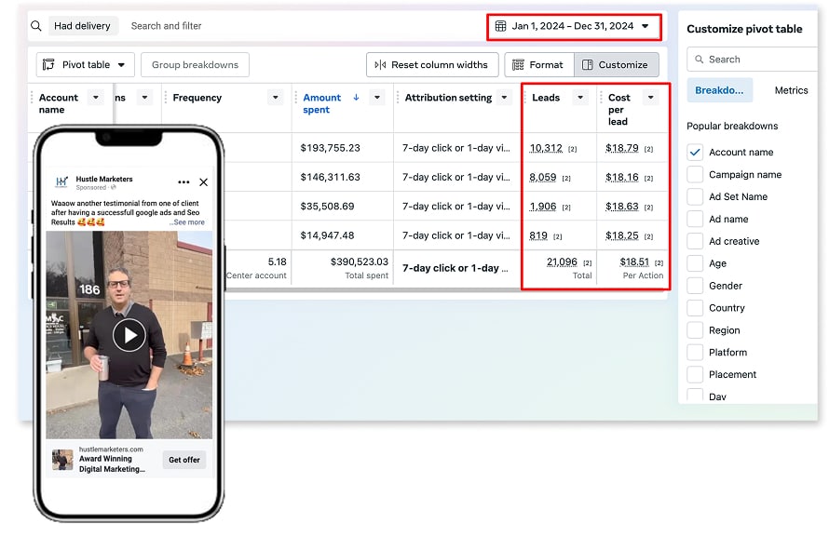Click the $390,523.03 total spent value
The width and height of the screenshot is (829, 550).
pos(360,262)
